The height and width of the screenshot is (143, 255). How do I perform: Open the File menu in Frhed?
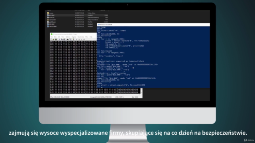click(51, 37)
